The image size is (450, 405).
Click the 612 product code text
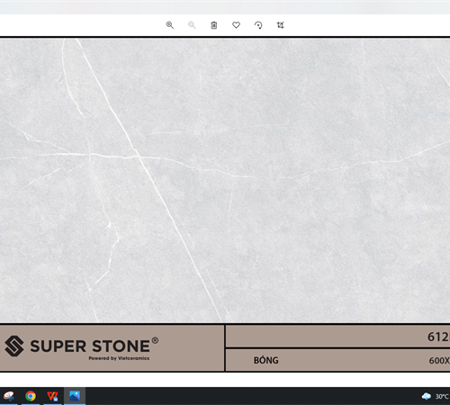pyautogui.click(x=438, y=337)
